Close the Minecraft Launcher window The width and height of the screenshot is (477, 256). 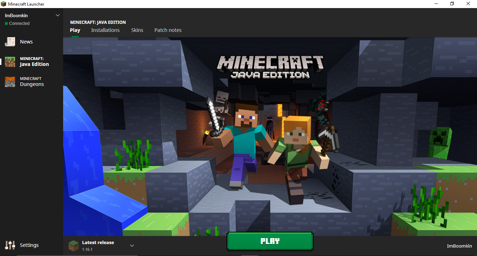(x=468, y=4)
